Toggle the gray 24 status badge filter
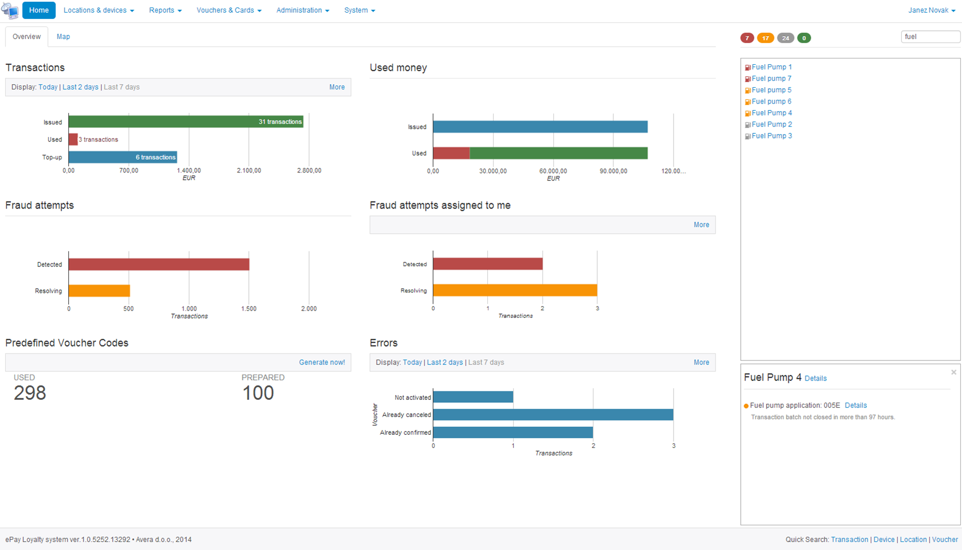962x550 pixels. coord(785,38)
